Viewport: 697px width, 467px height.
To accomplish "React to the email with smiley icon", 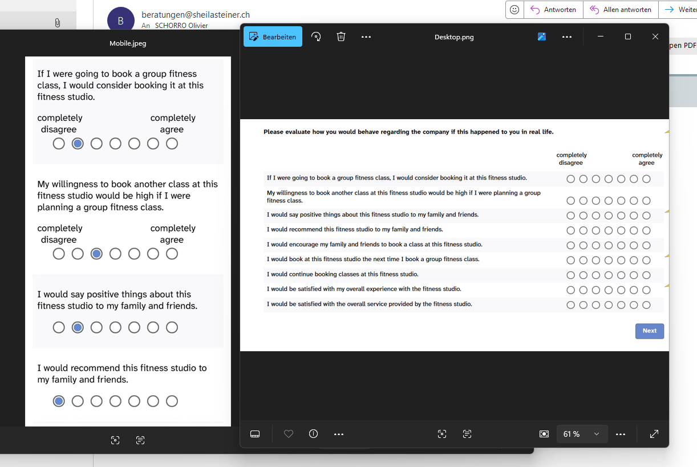I will (x=514, y=10).
